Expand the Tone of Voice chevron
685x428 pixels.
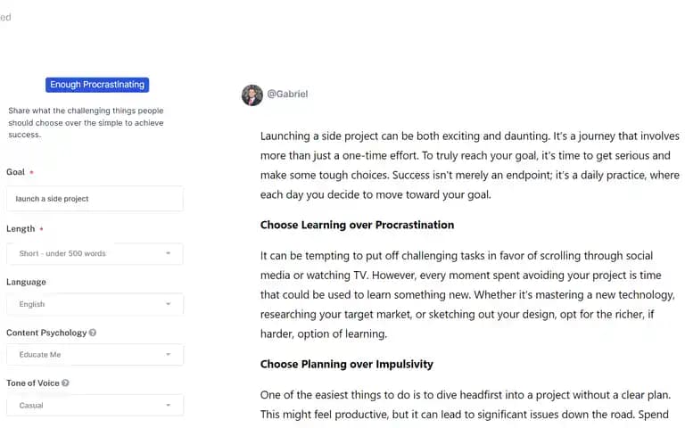[169, 405]
